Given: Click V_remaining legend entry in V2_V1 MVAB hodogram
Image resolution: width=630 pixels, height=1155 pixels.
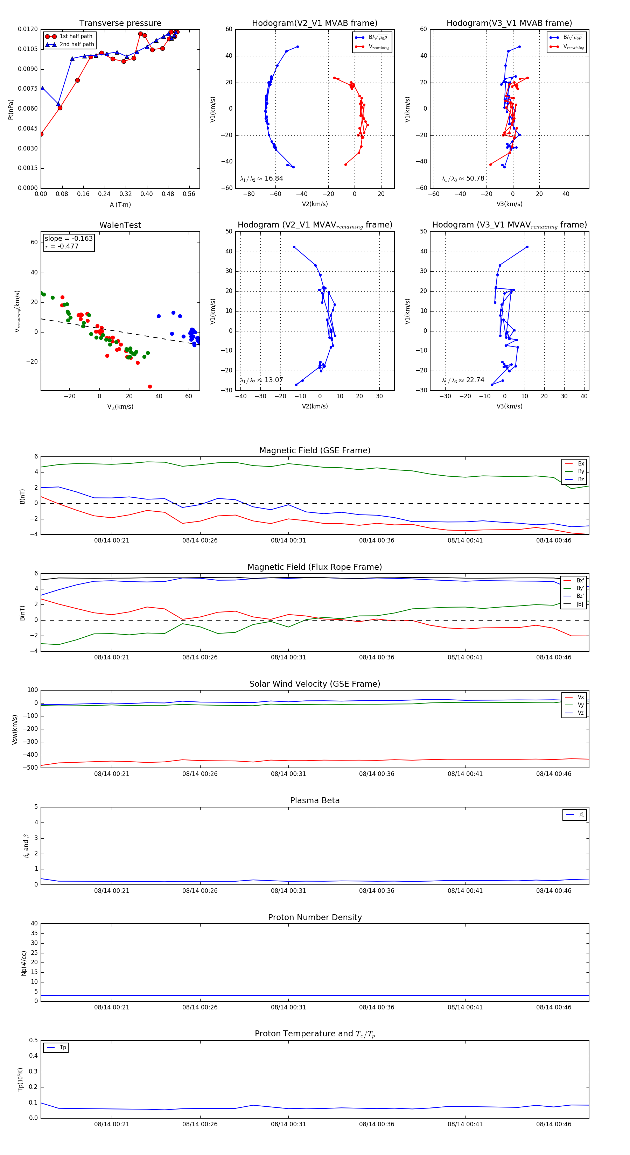Looking at the screenshot, I should click(x=372, y=47).
